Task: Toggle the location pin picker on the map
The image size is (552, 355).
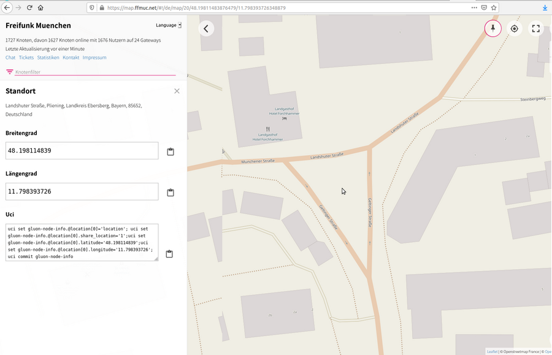Action: click(493, 28)
